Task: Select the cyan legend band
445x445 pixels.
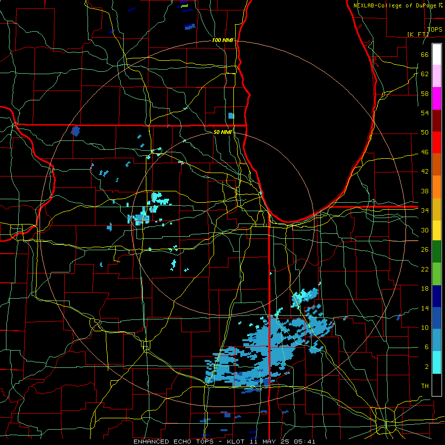Action: click(x=437, y=362)
